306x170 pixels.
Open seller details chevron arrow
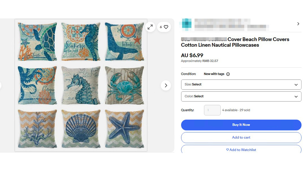tap(298, 24)
